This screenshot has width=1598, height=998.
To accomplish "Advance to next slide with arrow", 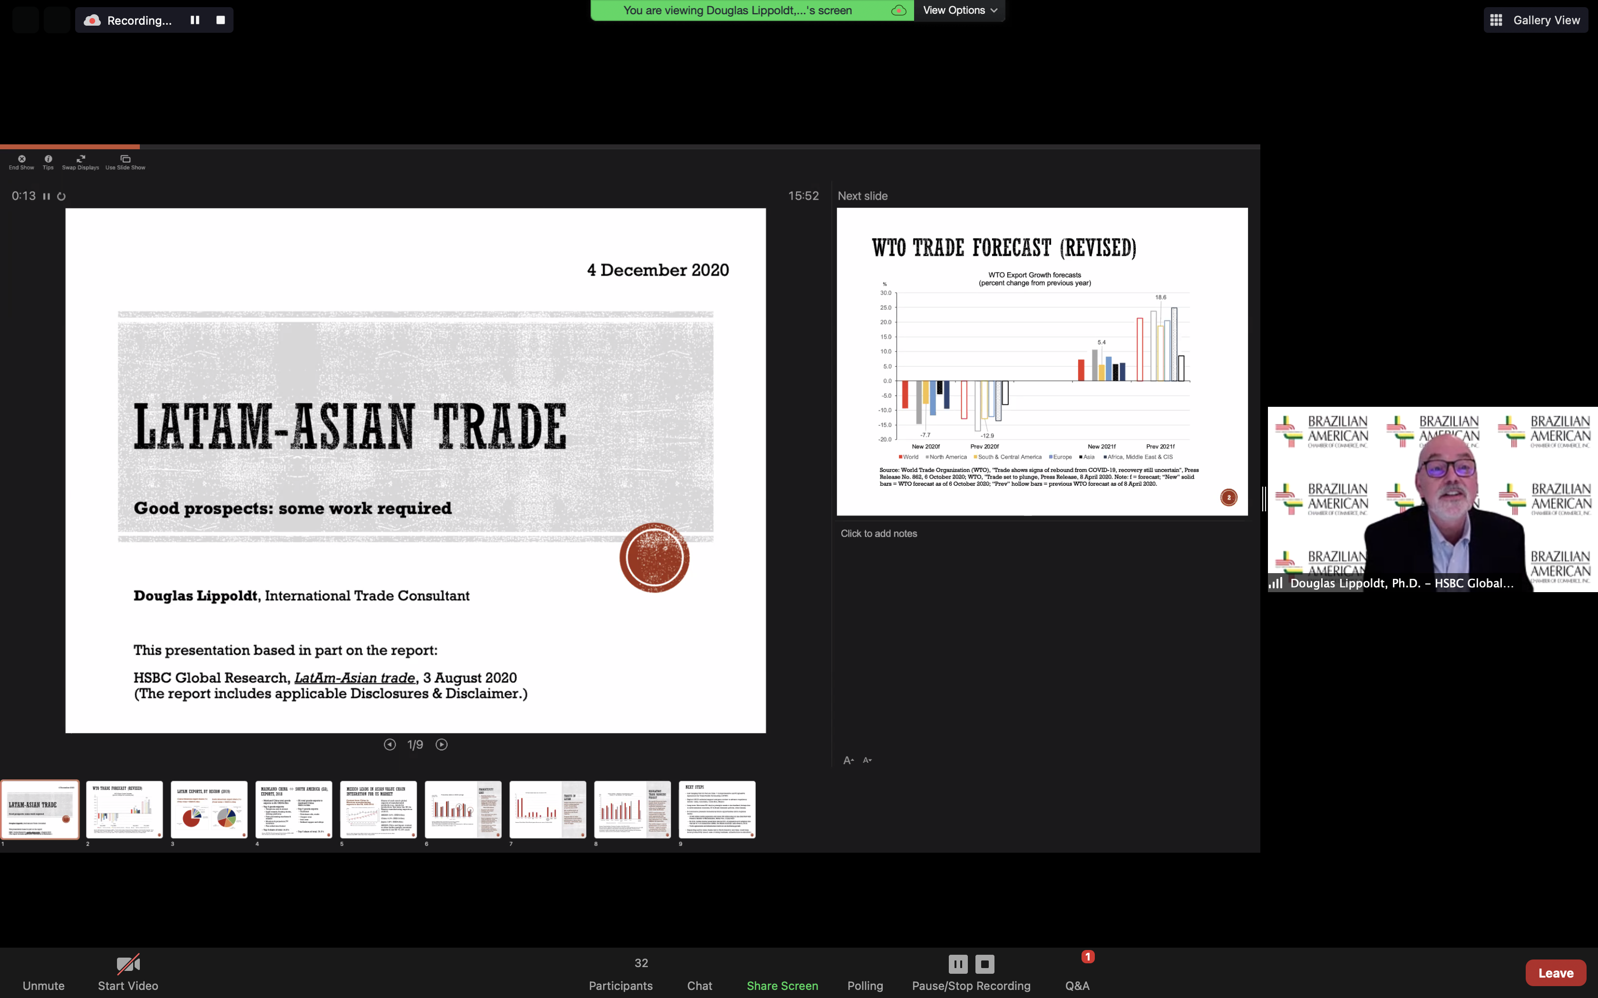I will [x=442, y=745].
